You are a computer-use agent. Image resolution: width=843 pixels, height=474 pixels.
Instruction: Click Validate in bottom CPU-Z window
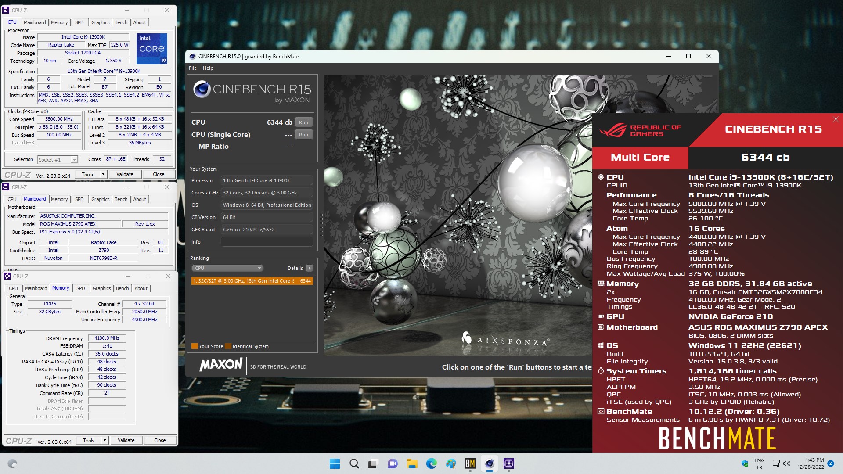tap(126, 440)
